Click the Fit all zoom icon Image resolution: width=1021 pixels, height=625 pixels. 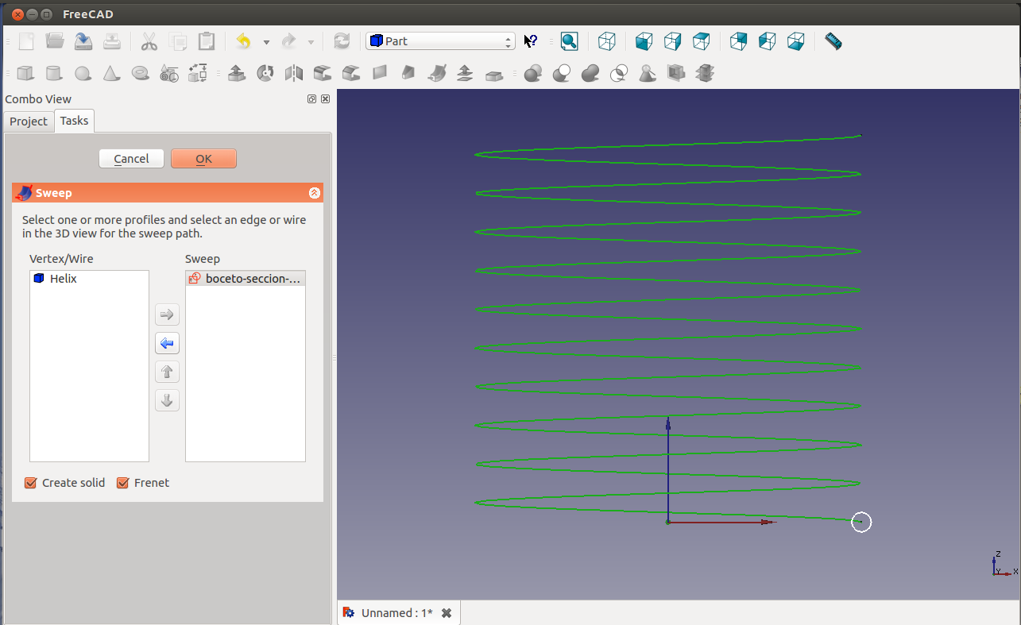click(x=569, y=41)
